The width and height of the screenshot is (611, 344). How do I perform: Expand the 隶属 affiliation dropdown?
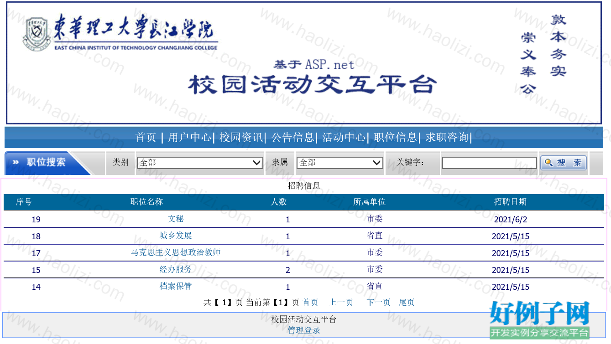339,163
